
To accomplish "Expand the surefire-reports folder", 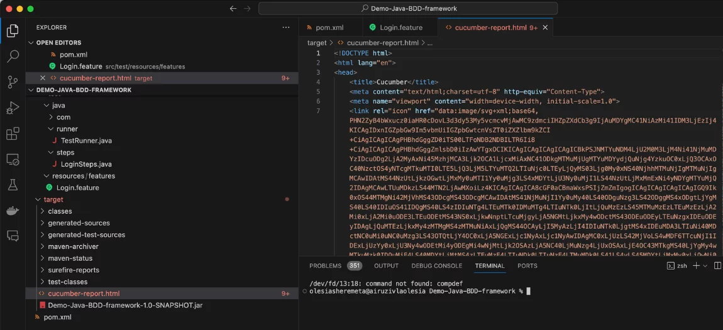I will [74, 270].
